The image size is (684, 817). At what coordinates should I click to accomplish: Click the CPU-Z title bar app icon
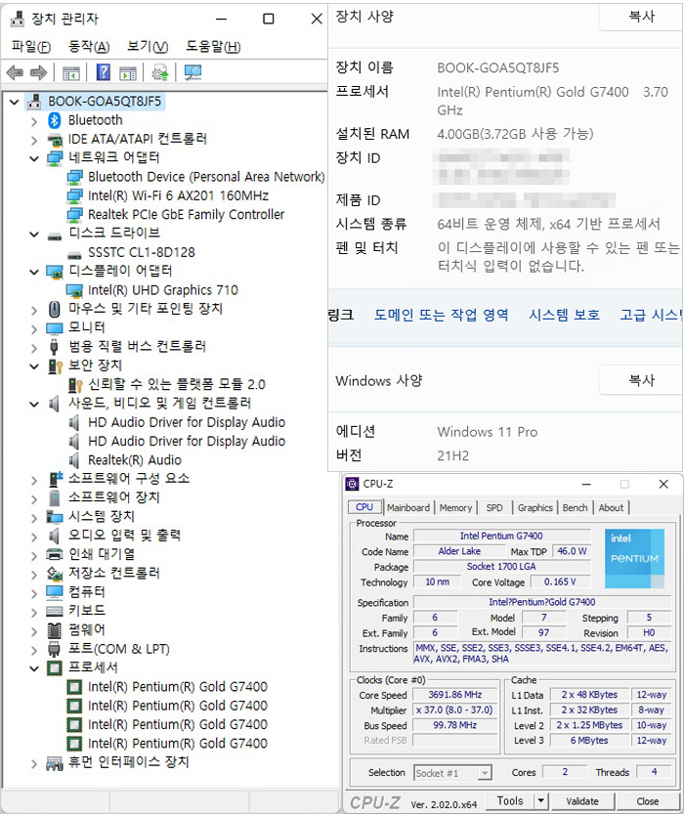(x=353, y=484)
